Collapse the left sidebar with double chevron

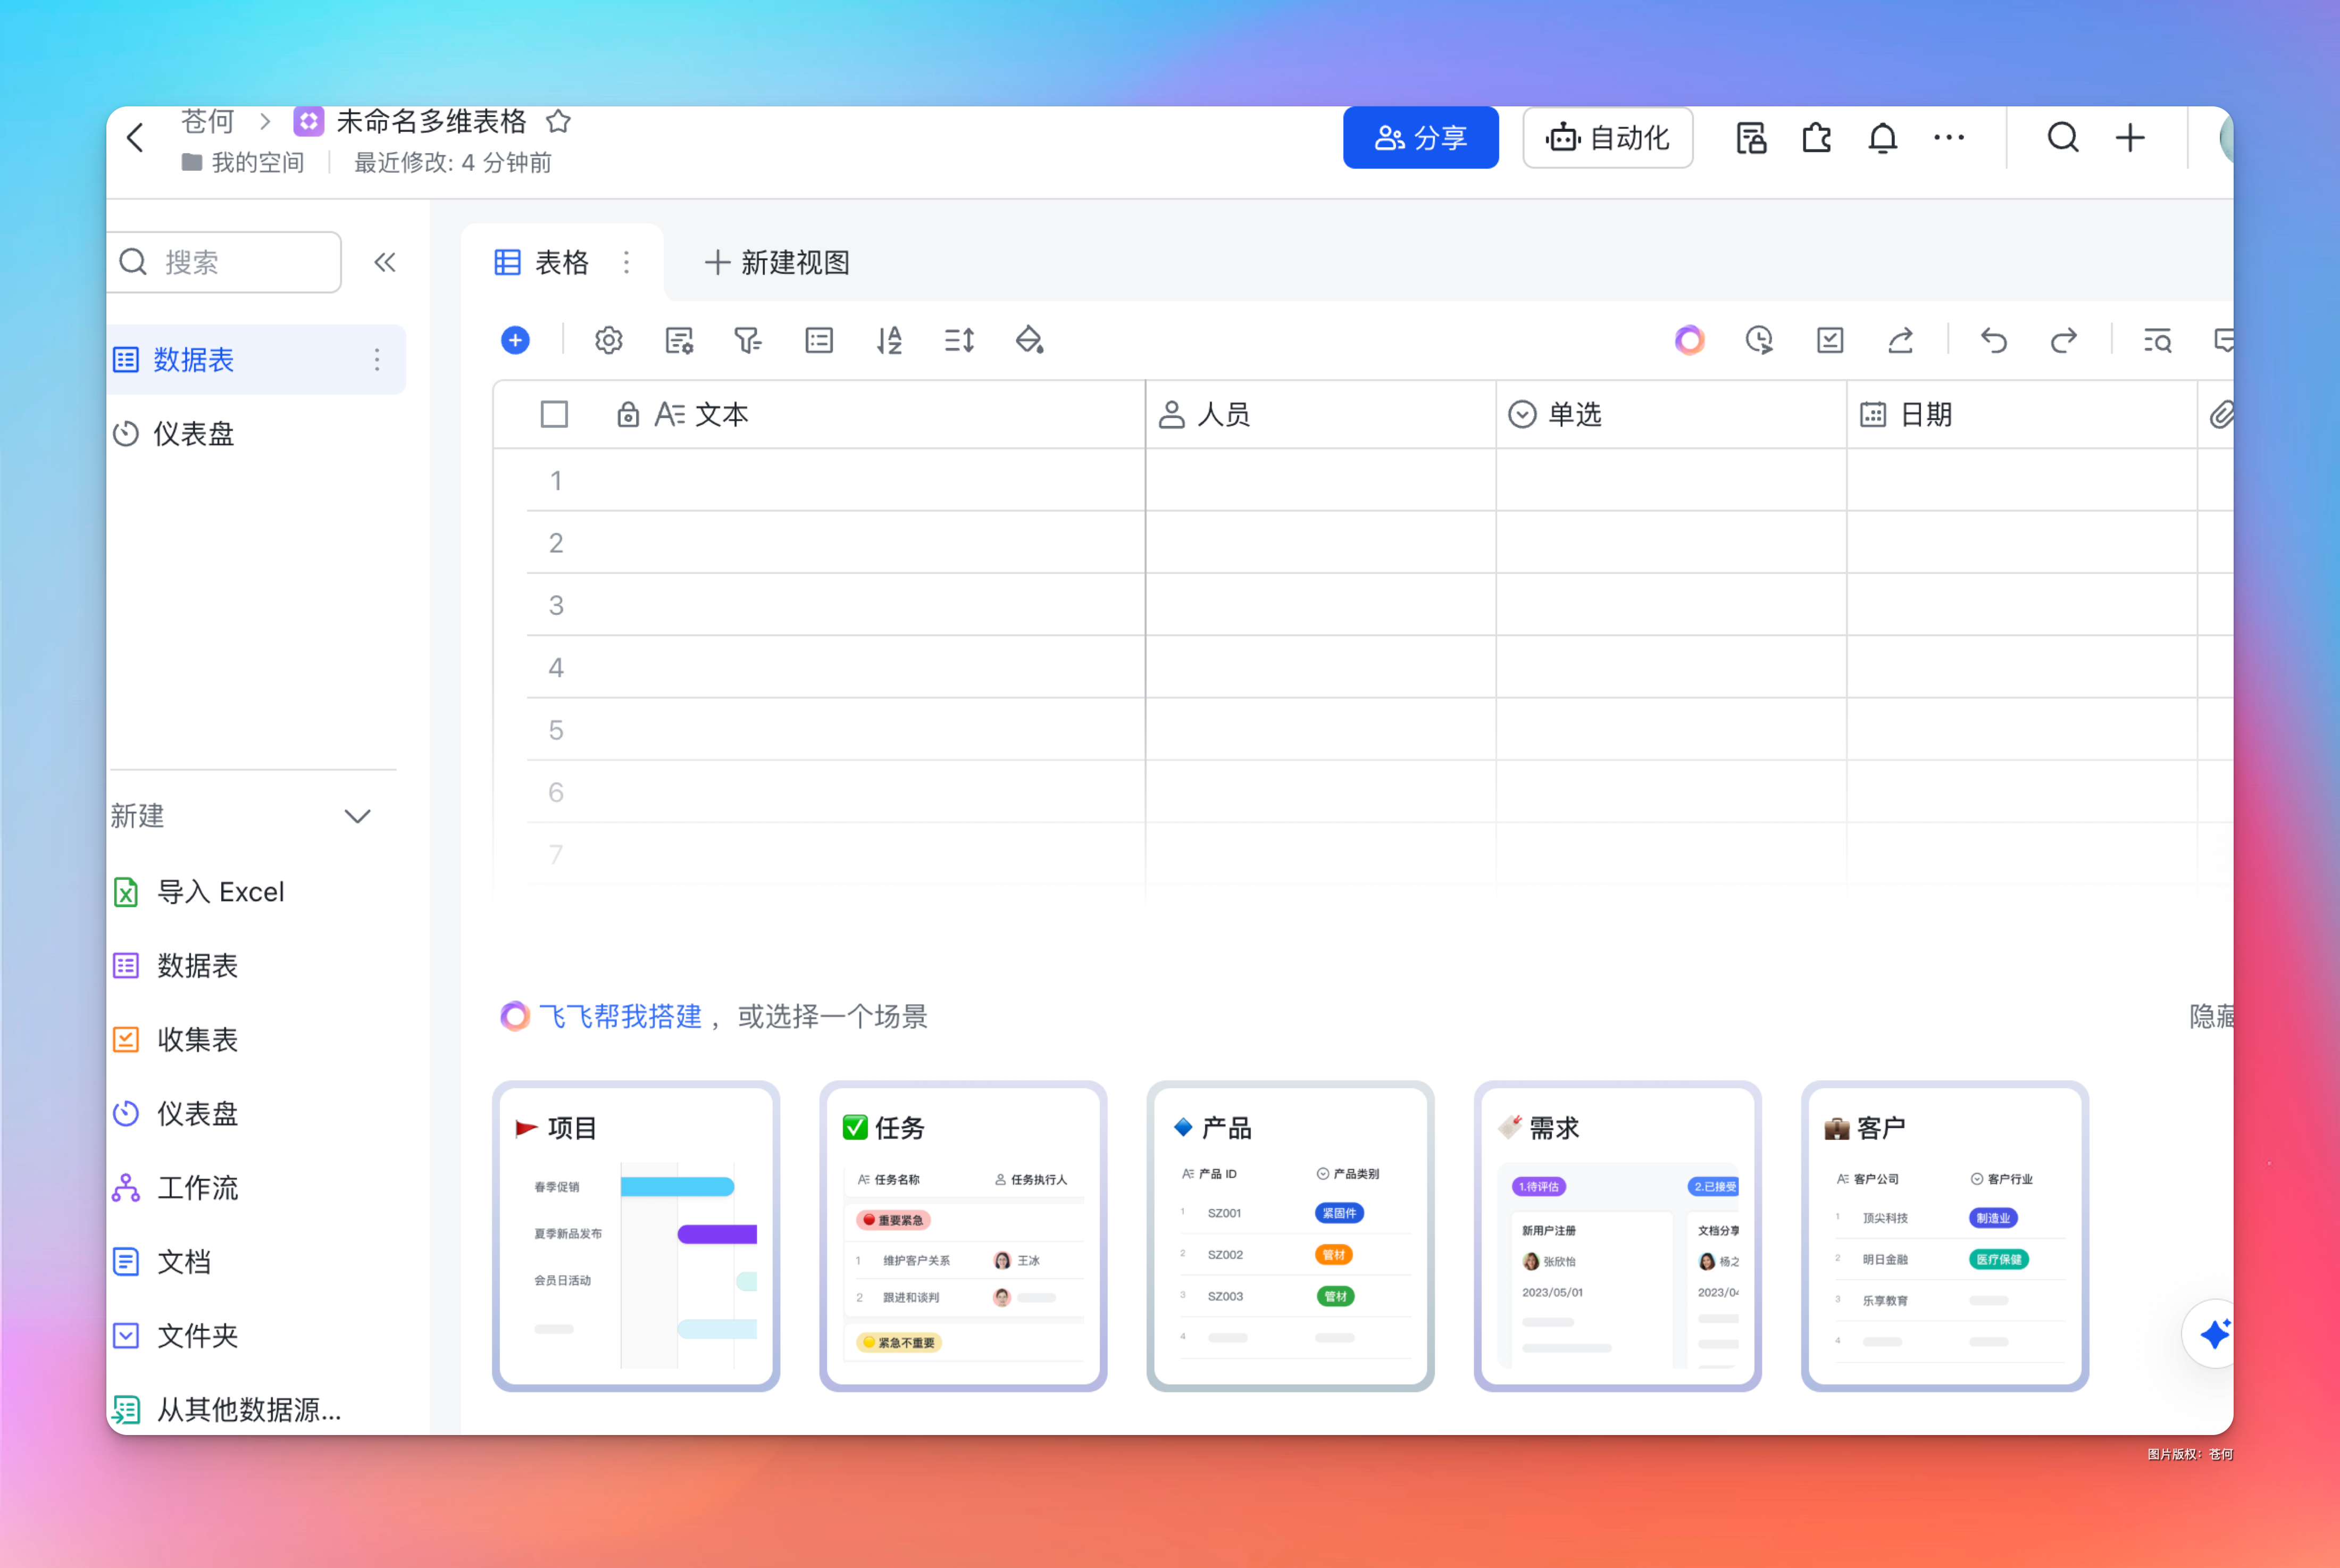tap(385, 263)
